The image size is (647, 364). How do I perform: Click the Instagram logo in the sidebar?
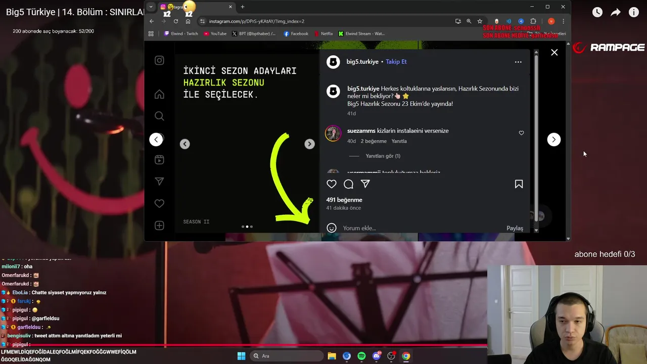(159, 61)
